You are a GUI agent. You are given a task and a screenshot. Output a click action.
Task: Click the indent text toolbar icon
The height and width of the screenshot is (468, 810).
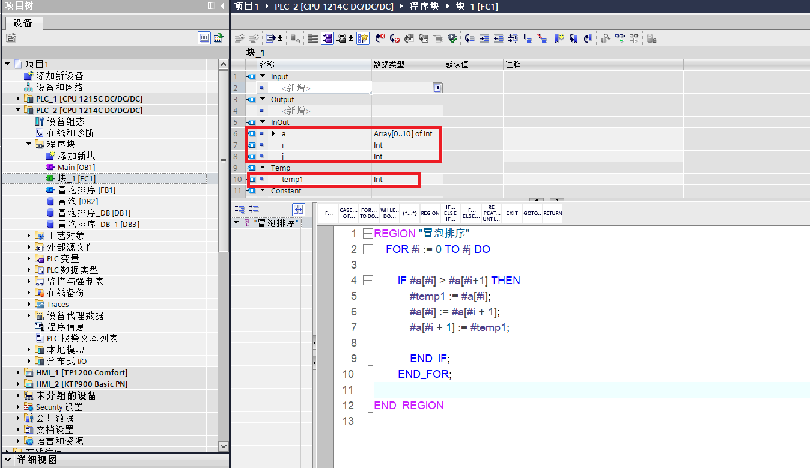click(484, 38)
